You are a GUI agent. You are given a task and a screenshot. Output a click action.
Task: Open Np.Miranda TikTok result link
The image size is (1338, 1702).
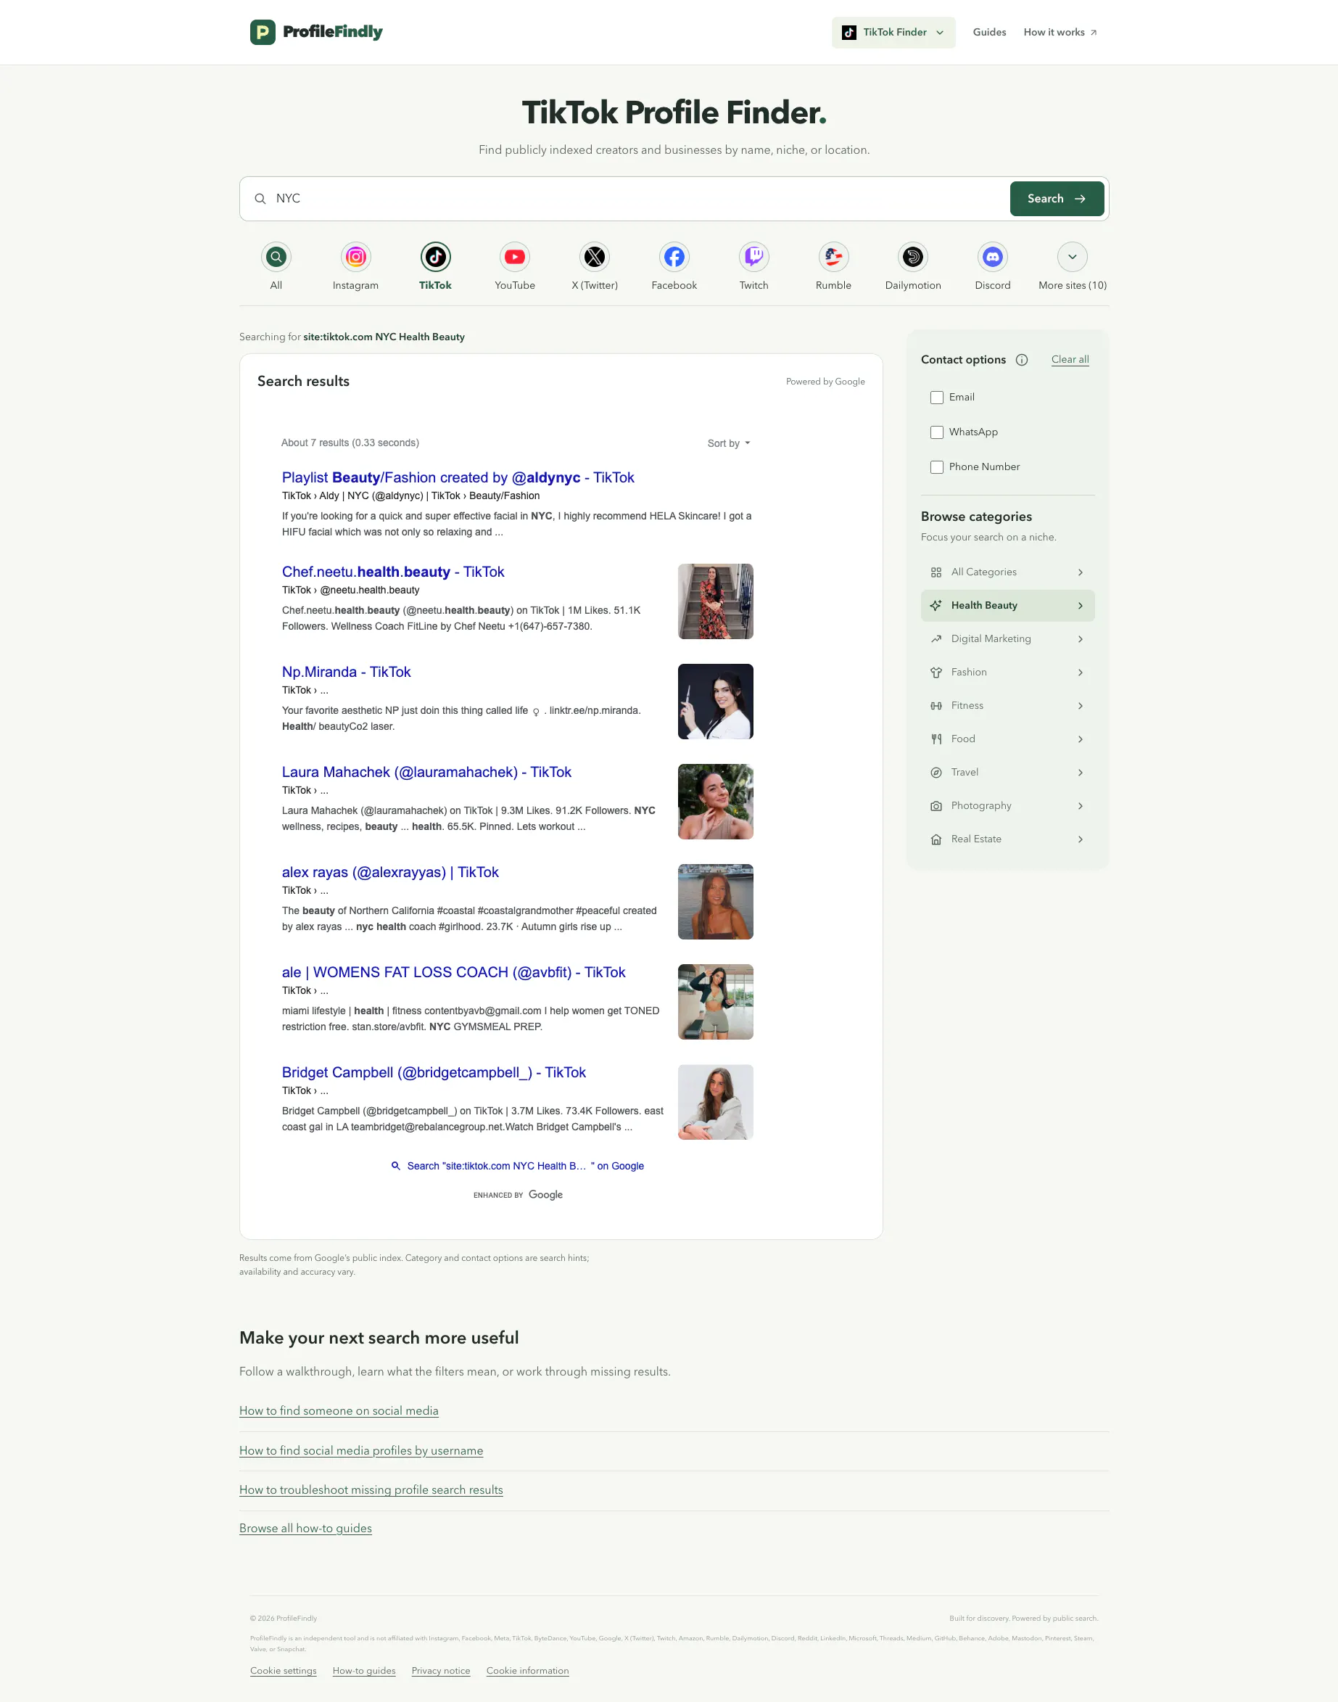pos(346,672)
